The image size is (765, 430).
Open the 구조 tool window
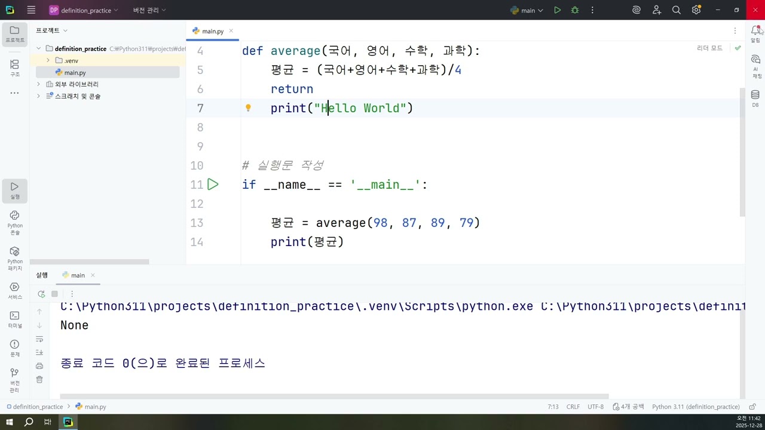pos(15,68)
